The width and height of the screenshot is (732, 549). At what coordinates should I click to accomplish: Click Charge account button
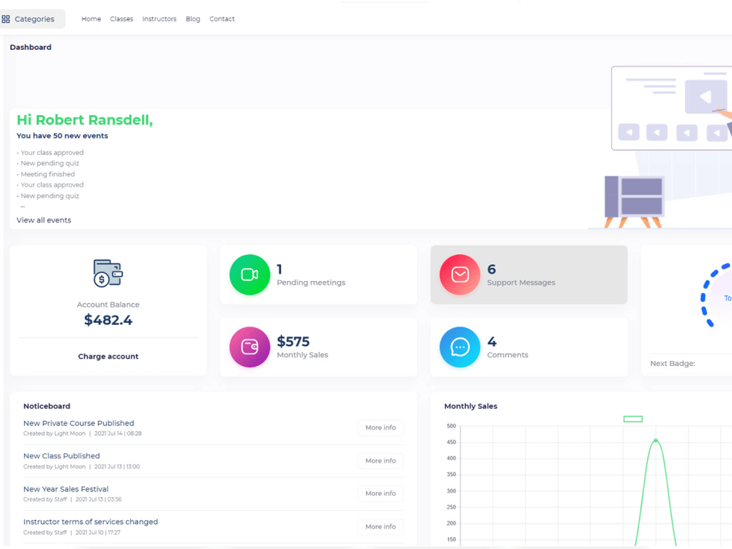coord(108,356)
